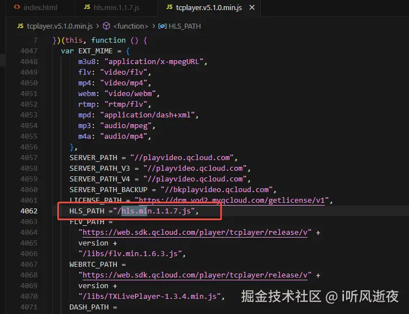
Task: Click the cube icon beside <function> breadcrumb
Action: coord(106,26)
